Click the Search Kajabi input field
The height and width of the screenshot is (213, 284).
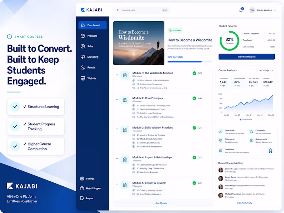point(142,10)
